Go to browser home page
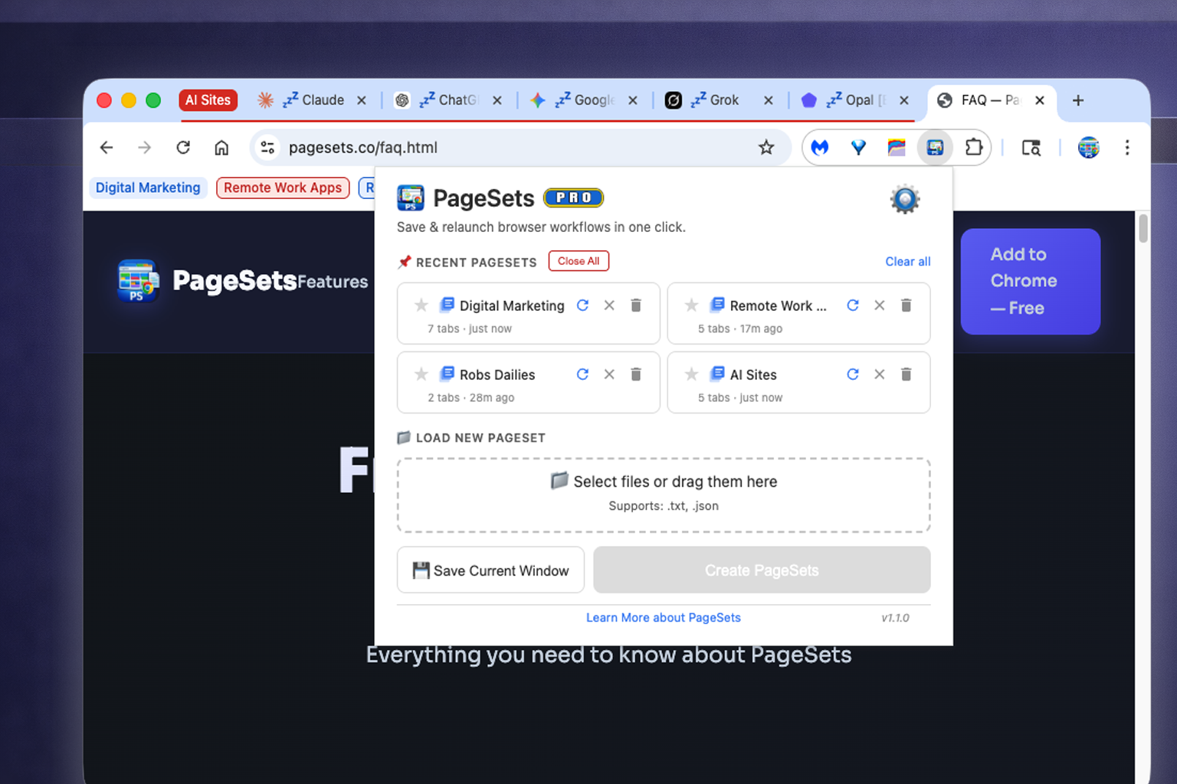1177x784 pixels. tap(221, 148)
